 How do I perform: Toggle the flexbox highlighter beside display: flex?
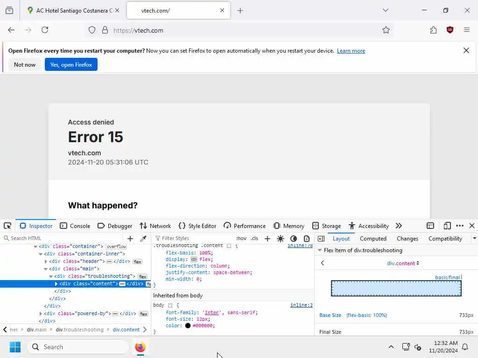coord(194,259)
